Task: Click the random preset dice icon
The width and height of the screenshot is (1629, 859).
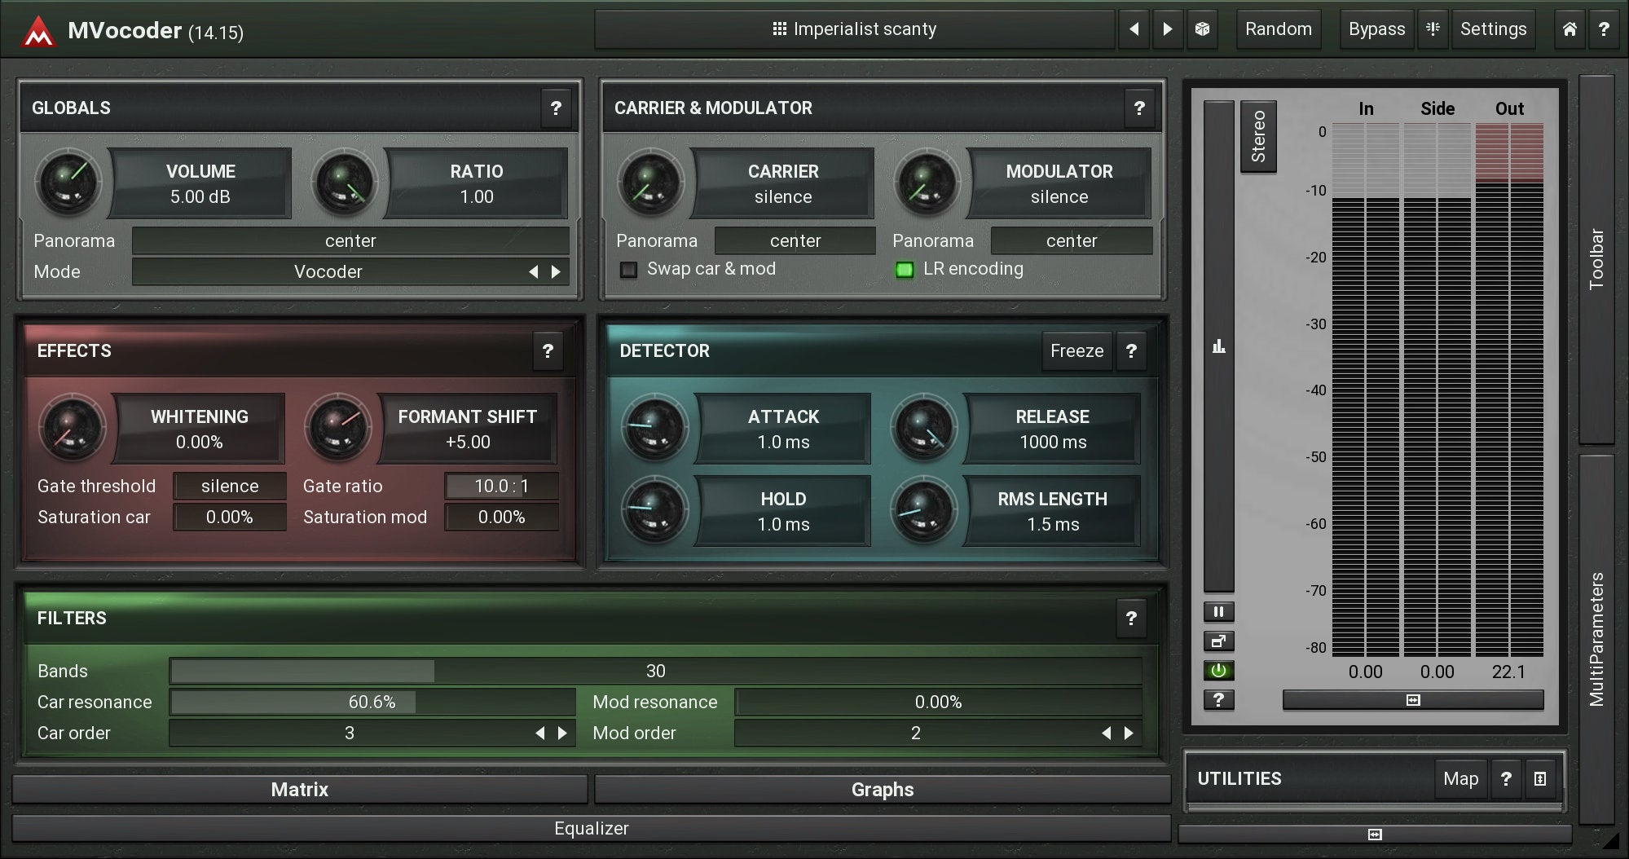Action: (x=1202, y=29)
